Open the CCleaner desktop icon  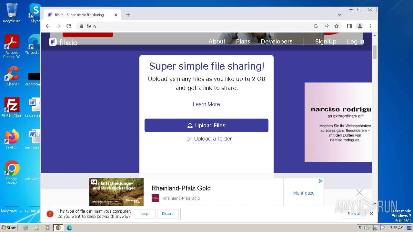coord(12,76)
